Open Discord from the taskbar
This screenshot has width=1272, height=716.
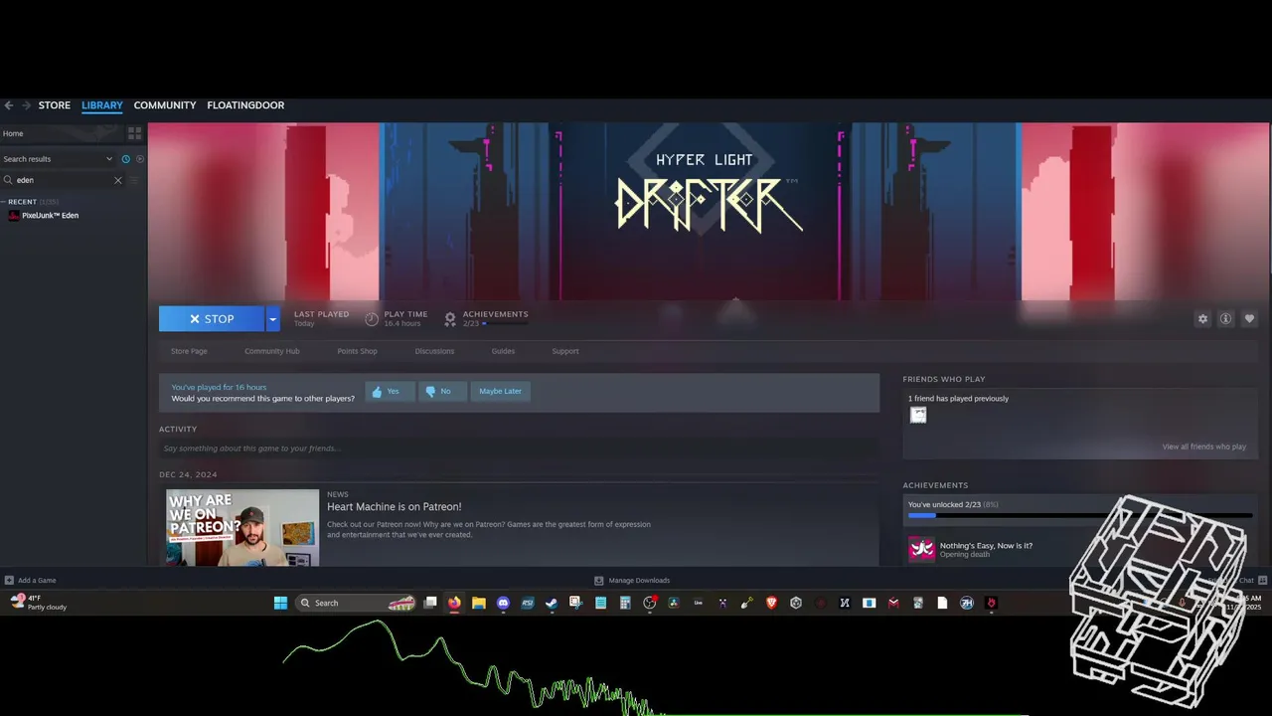click(x=503, y=604)
